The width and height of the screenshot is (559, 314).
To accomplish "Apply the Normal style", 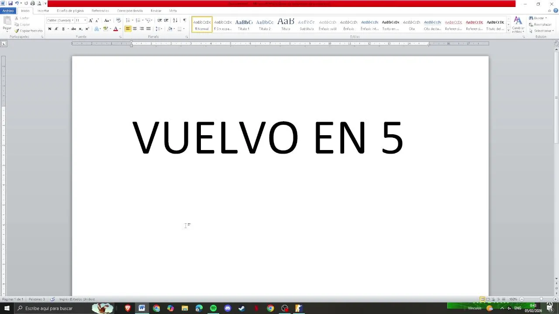I will pyautogui.click(x=202, y=24).
